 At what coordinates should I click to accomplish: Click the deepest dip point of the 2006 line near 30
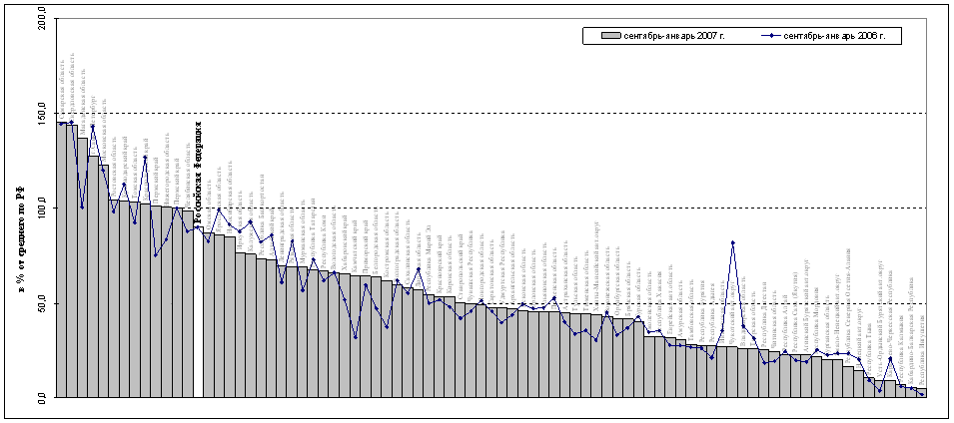click(x=356, y=337)
